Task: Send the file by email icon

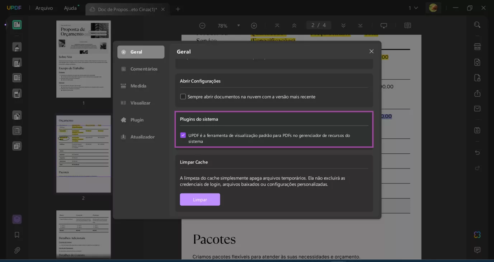Action: (477, 109)
